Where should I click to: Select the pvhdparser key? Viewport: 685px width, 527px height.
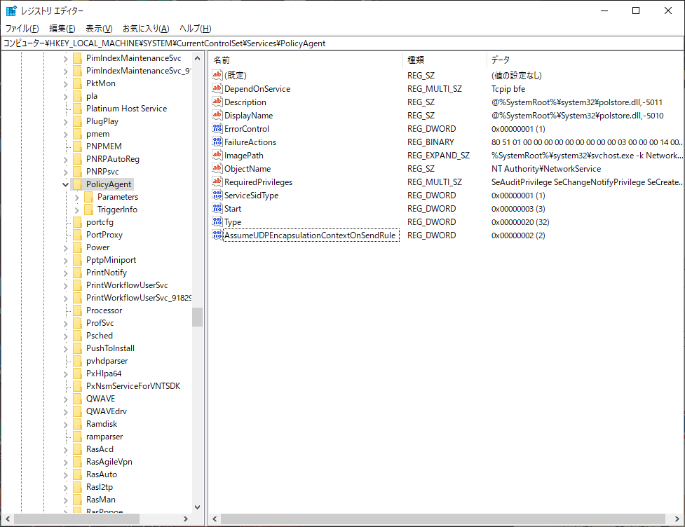(x=107, y=361)
